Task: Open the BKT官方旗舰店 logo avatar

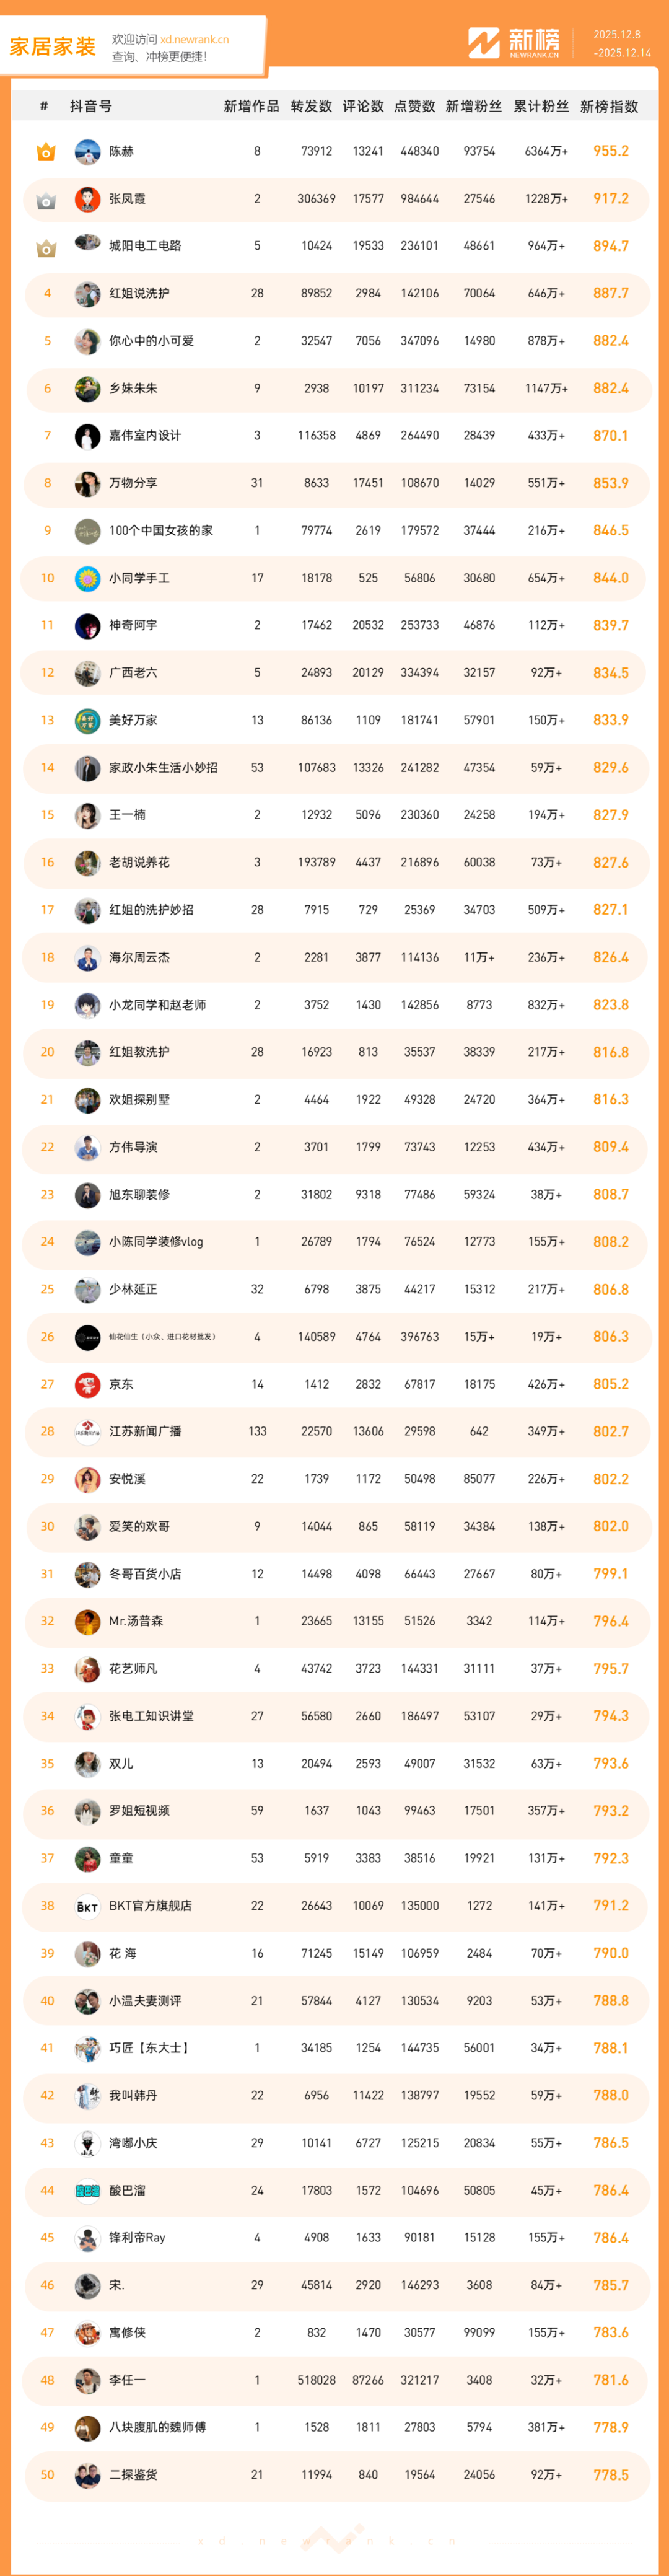Action: [x=87, y=1906]
